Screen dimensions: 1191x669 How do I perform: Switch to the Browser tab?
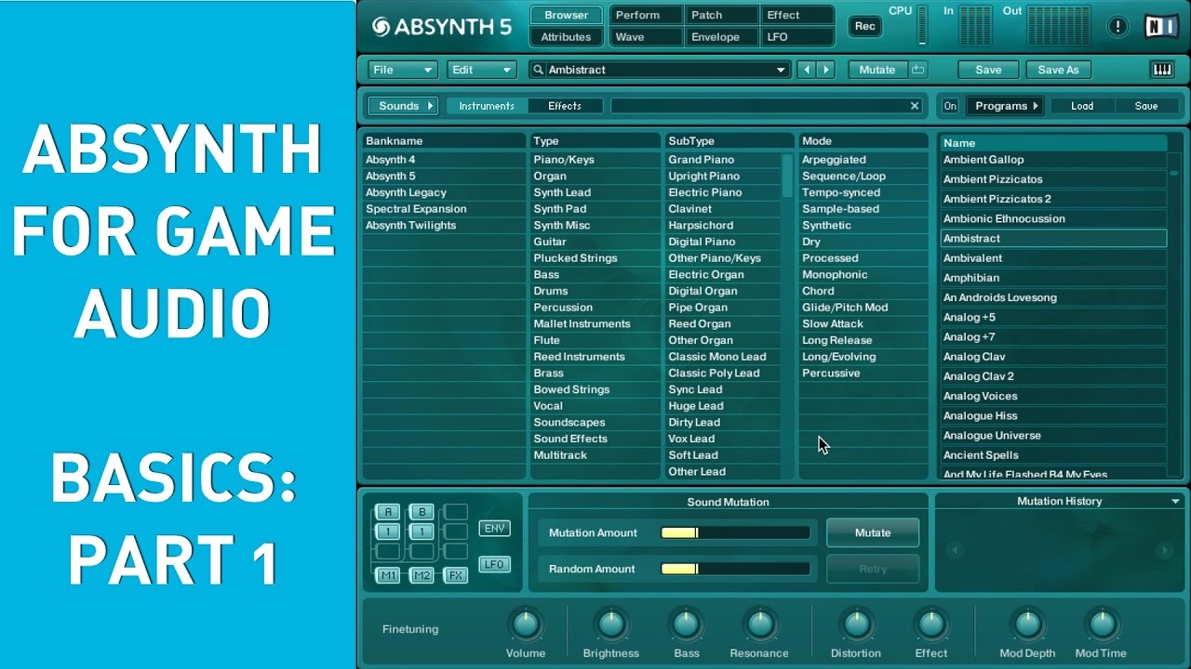coord(567,15)
